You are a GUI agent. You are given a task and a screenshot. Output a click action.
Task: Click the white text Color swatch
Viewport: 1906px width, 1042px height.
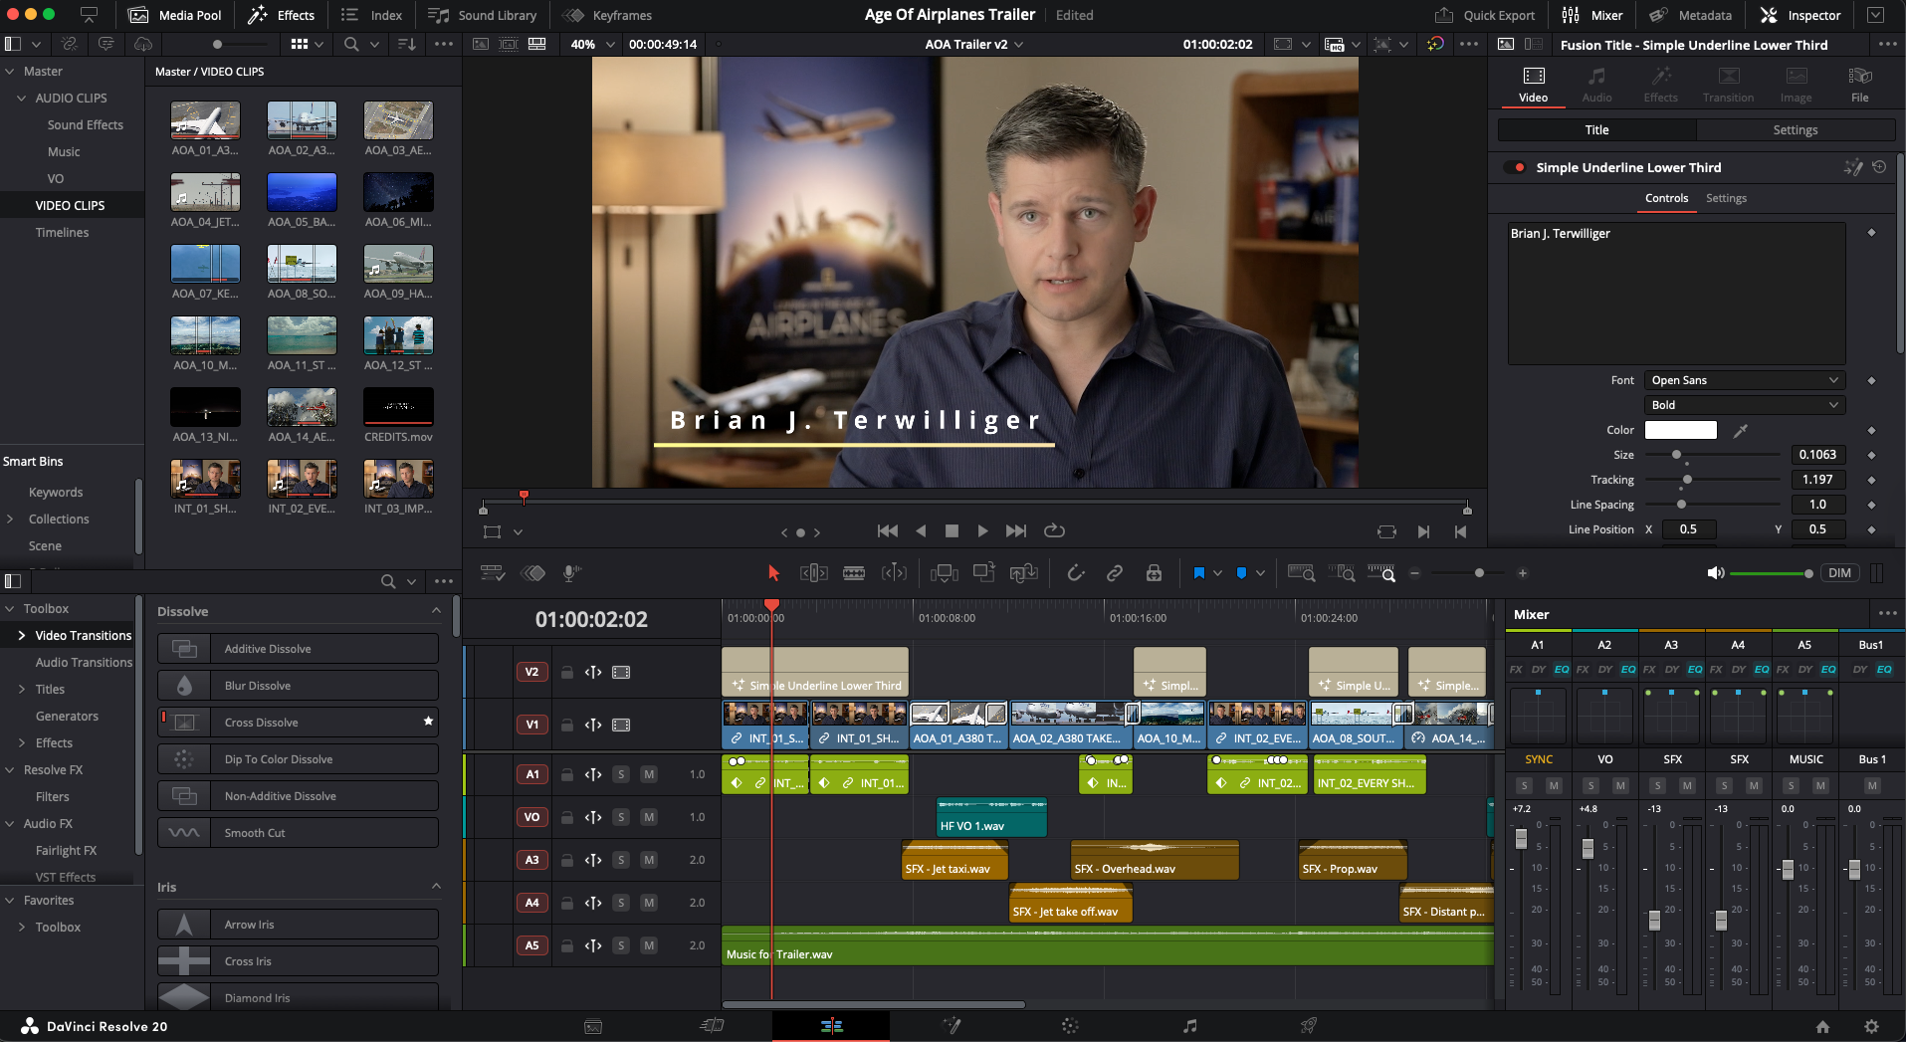[x=1680, y=430]
